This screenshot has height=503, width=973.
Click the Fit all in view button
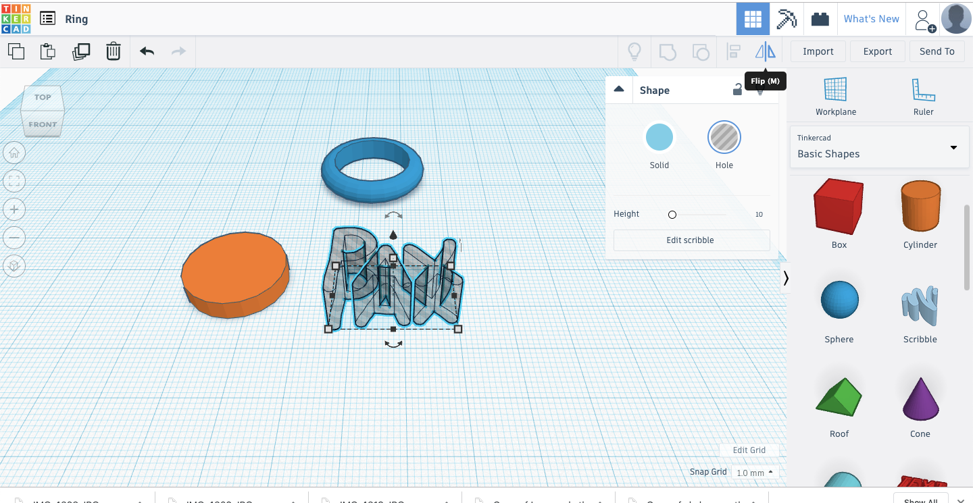click(x=14, y=181)
